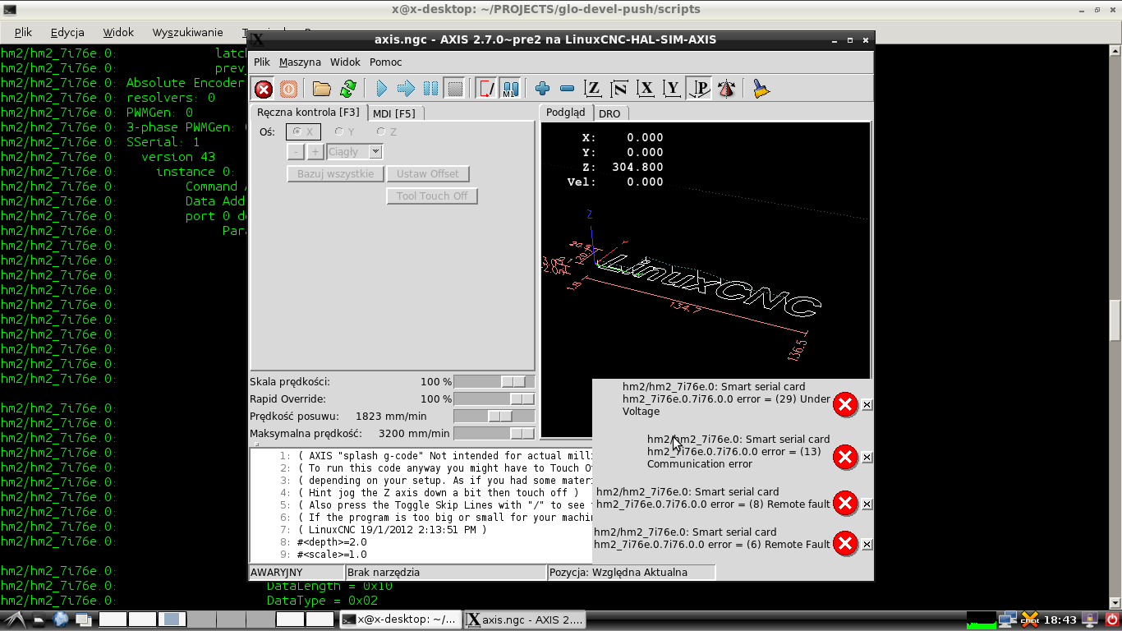The width and height of the screenshot is (1122, 631).
Task: Toggle the red Emergency Stop toolbar icon
Action: pos(264,89)
